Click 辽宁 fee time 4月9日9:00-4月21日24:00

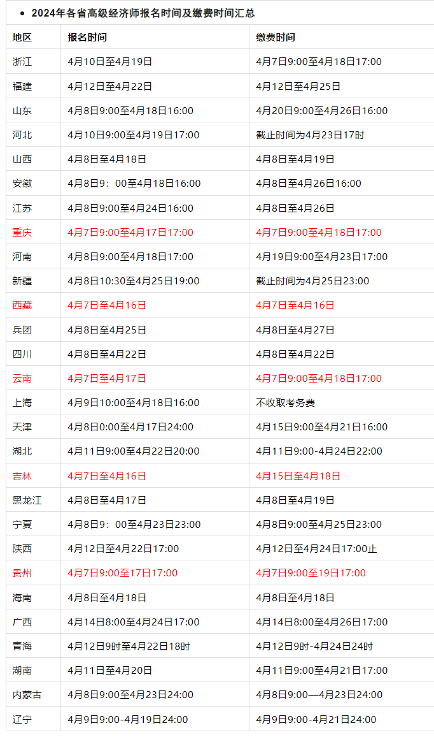[316, 719]
